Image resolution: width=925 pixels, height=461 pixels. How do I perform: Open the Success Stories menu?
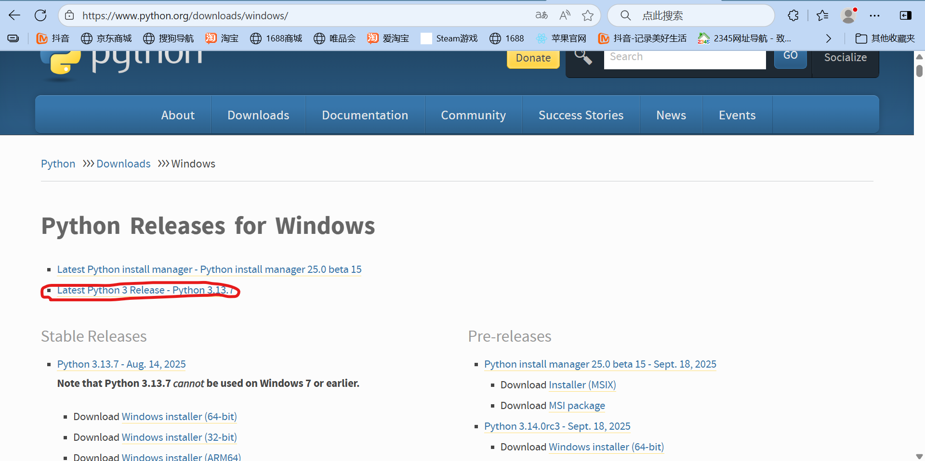(x=581, y=115)
